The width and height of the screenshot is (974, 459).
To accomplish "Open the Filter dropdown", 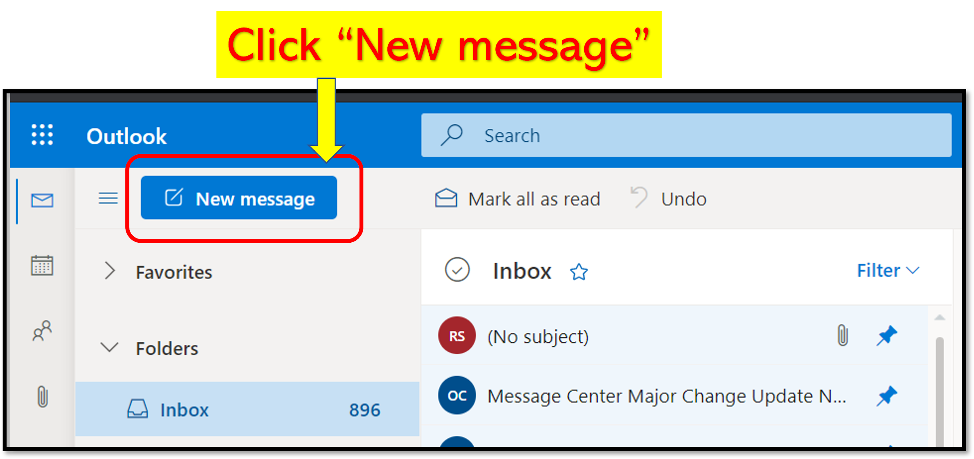I will point(888,271).
